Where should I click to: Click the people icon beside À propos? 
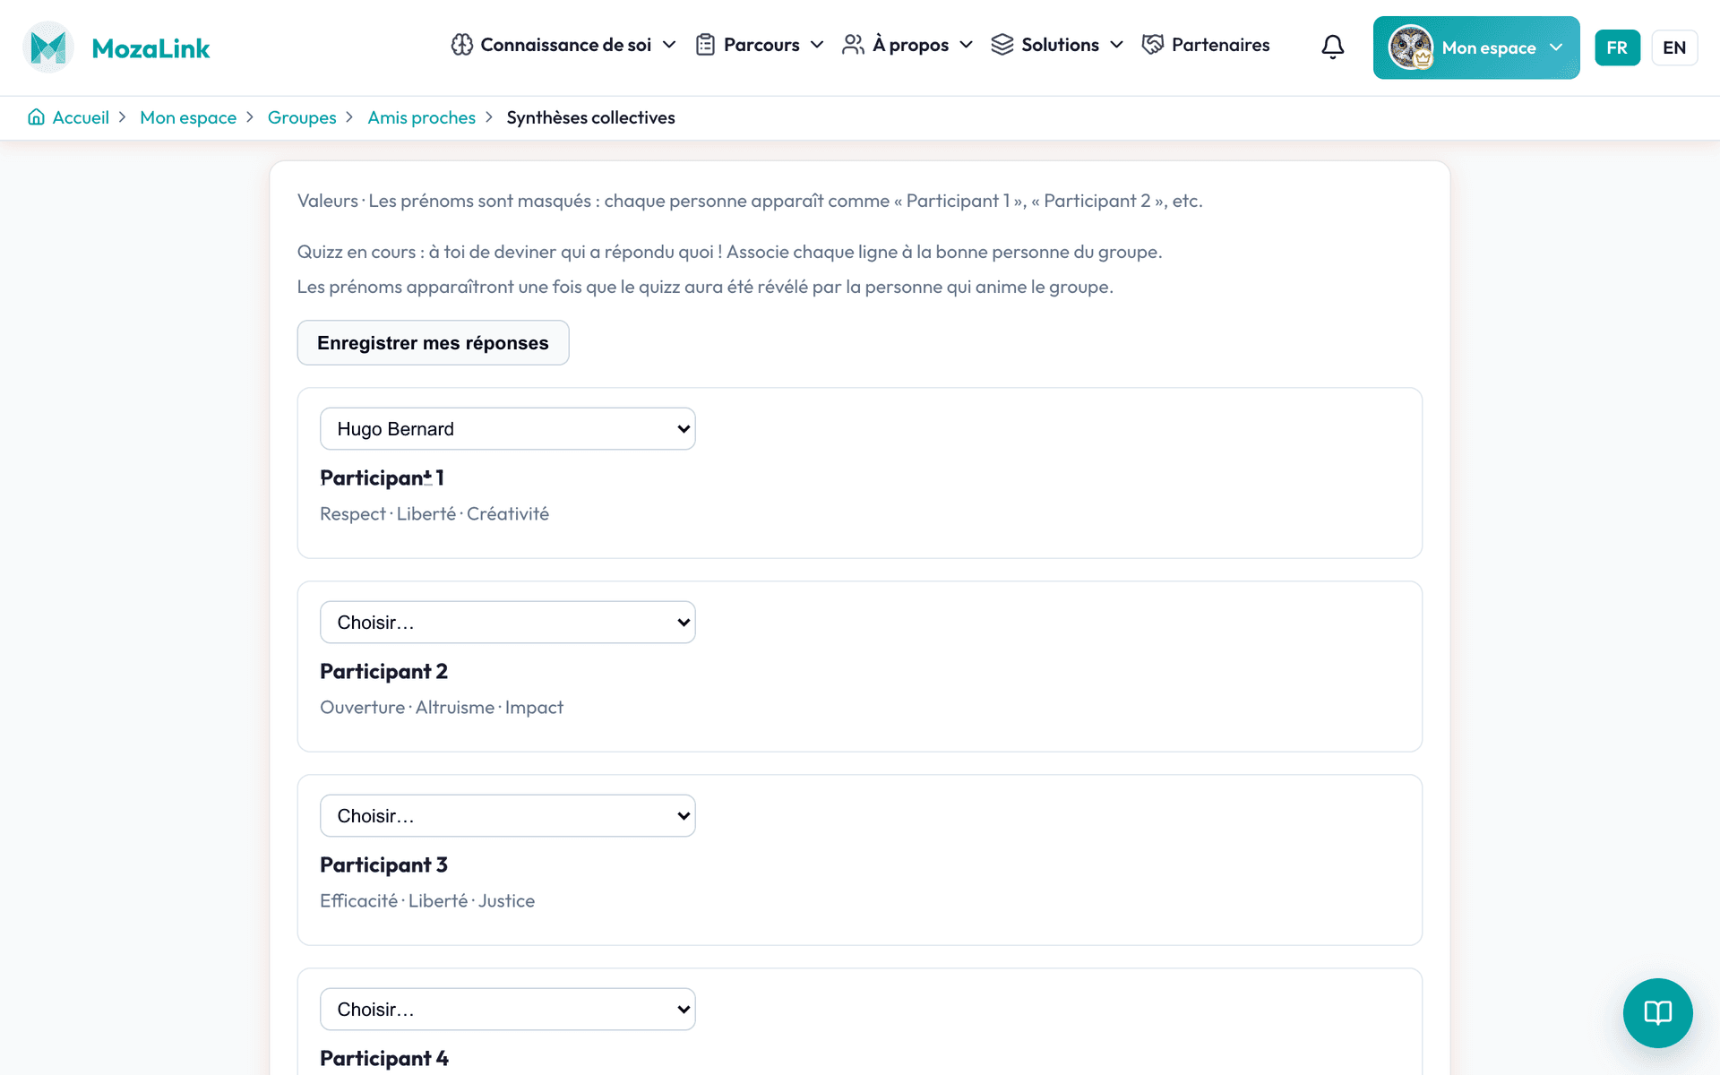[854, 45]
